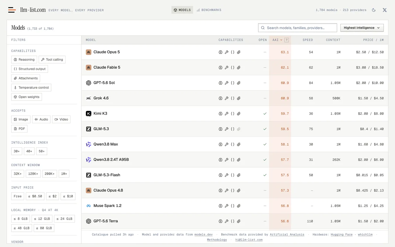The height and width of the screenshot is (247, 395).
Task: Filter intelligence index 50+
Action: [42, 151]
